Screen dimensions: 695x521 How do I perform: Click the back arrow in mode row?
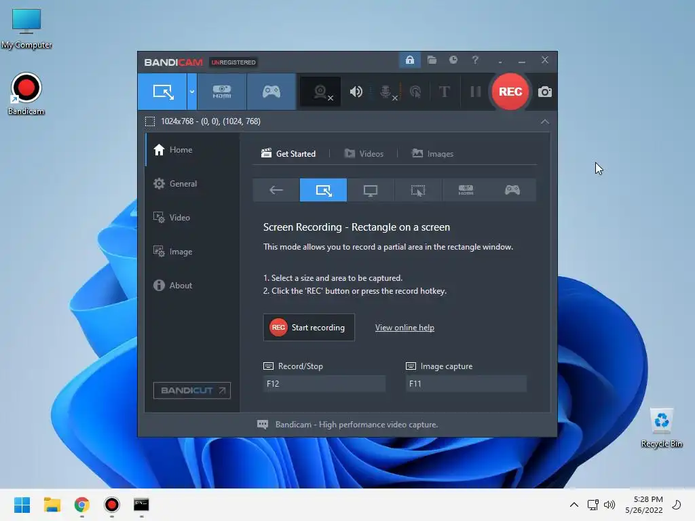tap(276, 190)
